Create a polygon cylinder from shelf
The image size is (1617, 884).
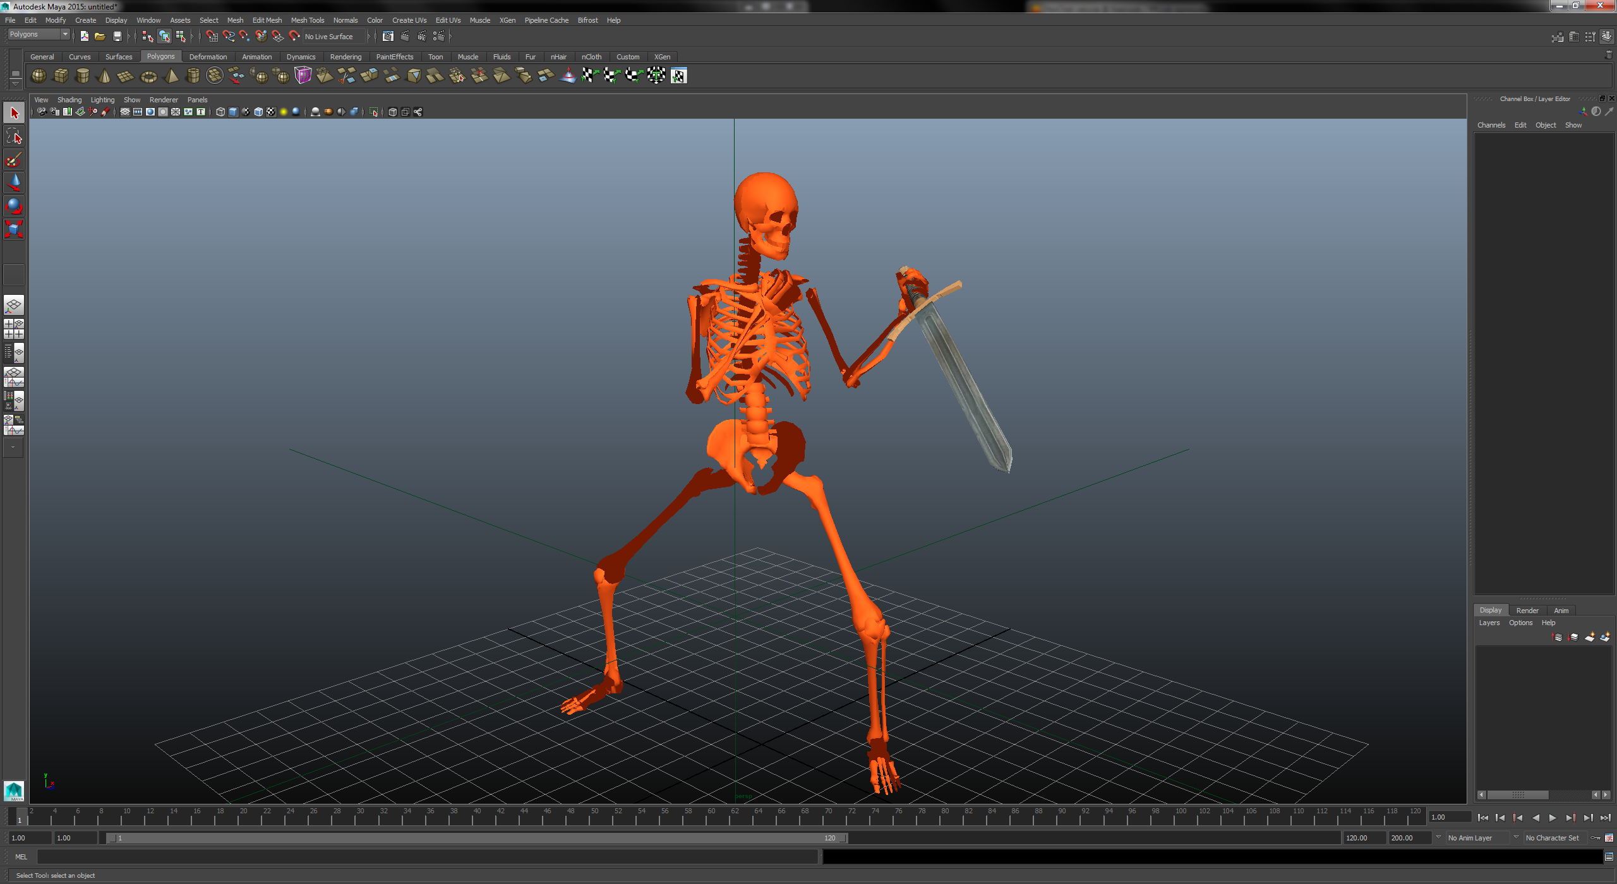pyautogui.click(x=83, y=76)
